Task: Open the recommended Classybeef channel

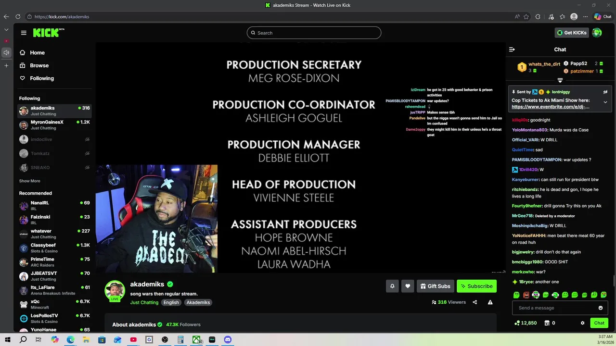Action: [54, 248]
